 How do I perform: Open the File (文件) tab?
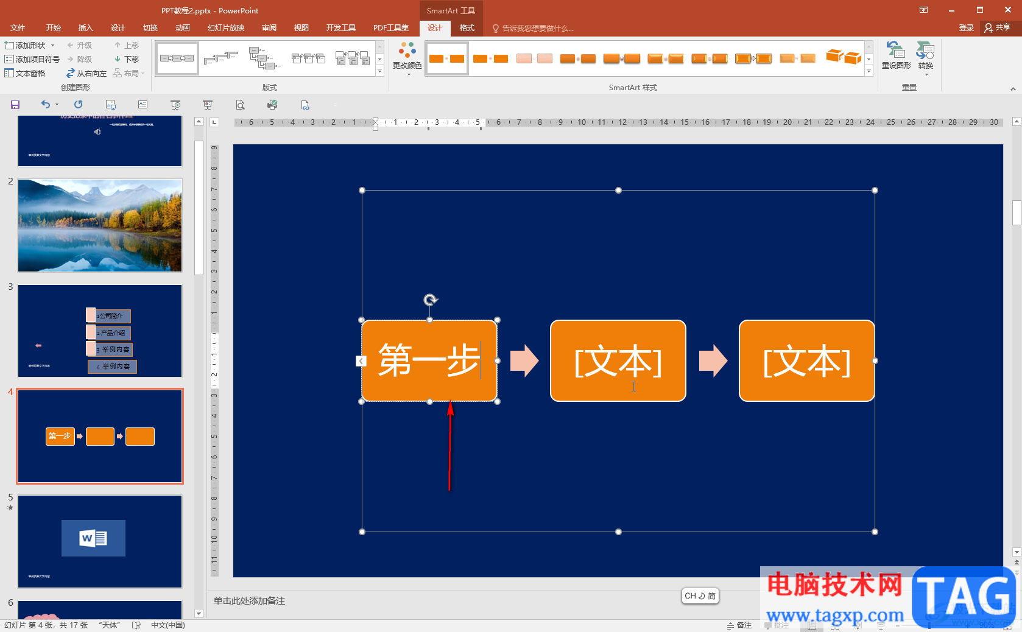[18, 28]
